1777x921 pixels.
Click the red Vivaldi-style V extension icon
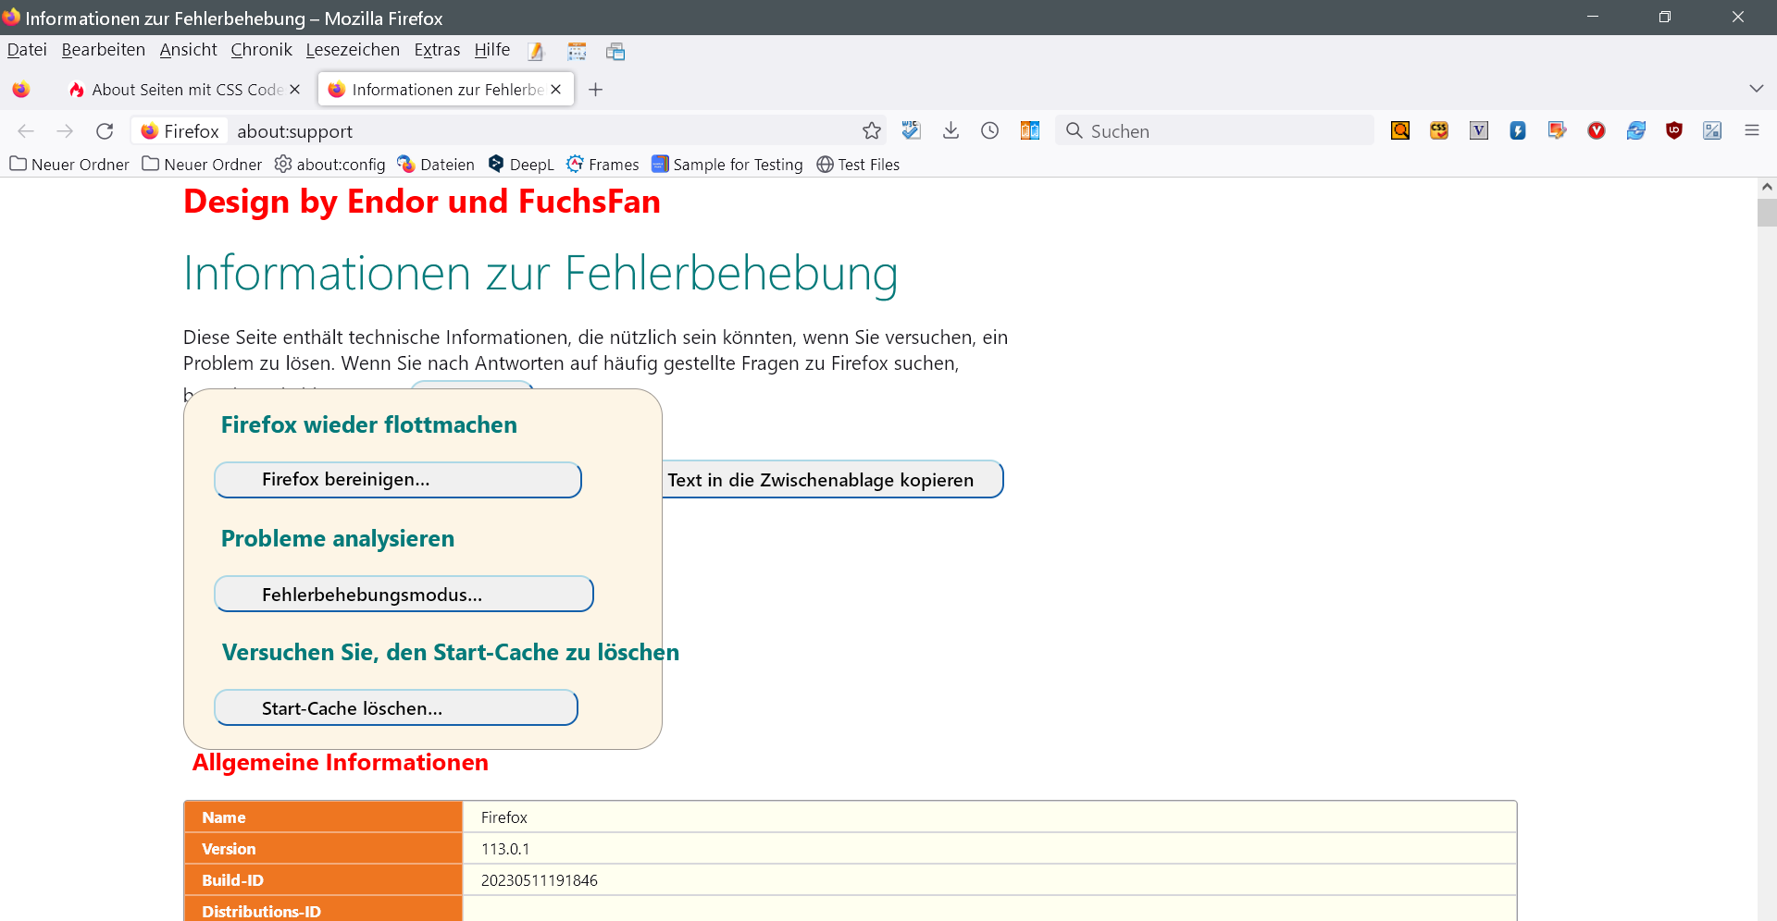click(1596, 131)
